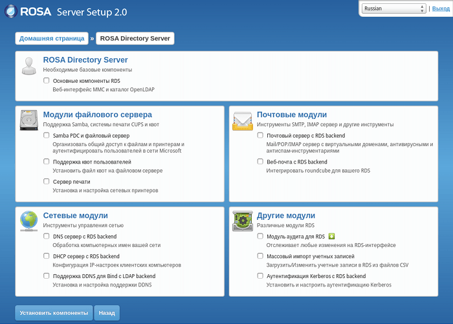Select ROSA Directory Server breadcrumb
The image size is (453, 324).
[135, 38]
